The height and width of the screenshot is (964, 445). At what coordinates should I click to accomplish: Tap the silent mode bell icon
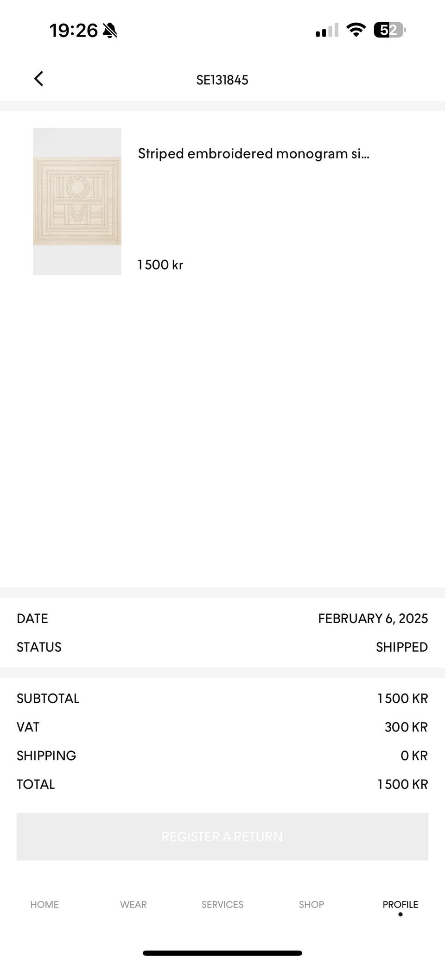110,31
